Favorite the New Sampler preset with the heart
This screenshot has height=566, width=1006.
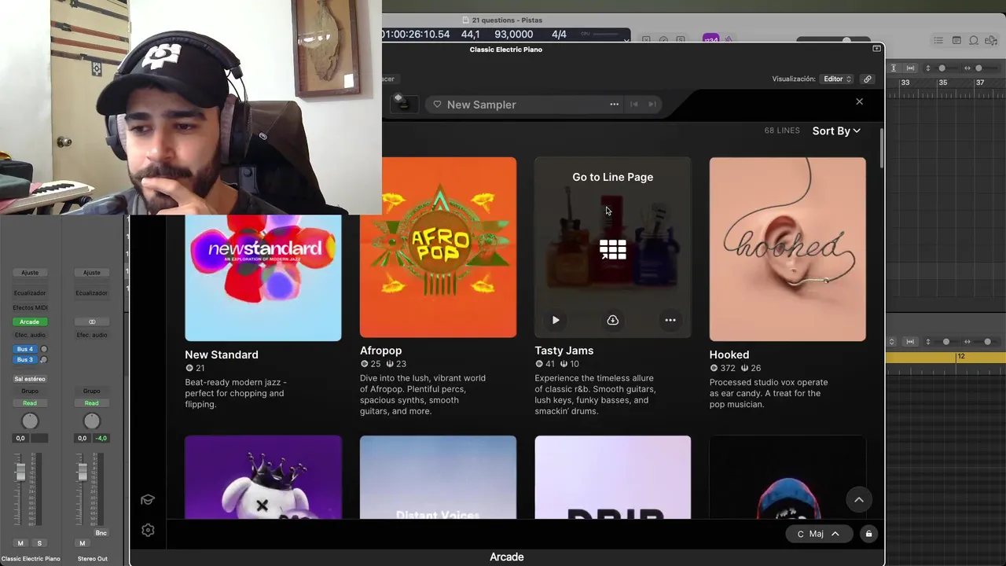[437, 105]
